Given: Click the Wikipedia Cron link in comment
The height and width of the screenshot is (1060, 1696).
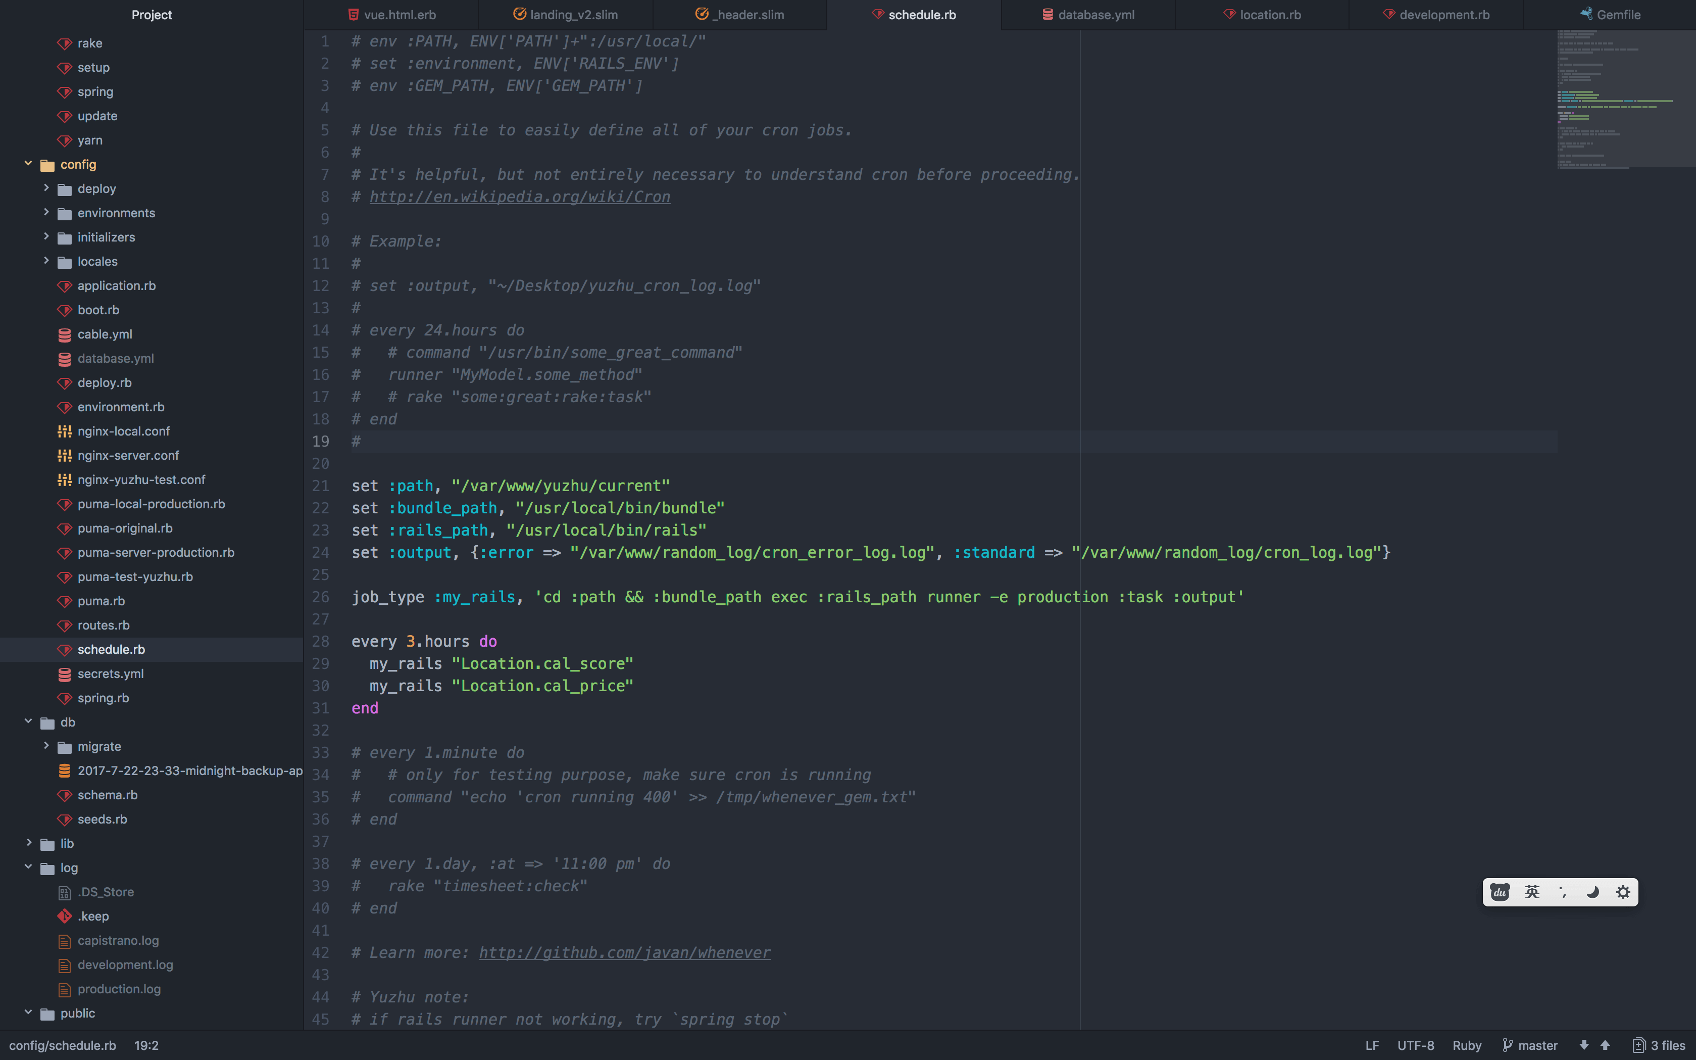Looking at the screenshot, I should pos(519,197).
